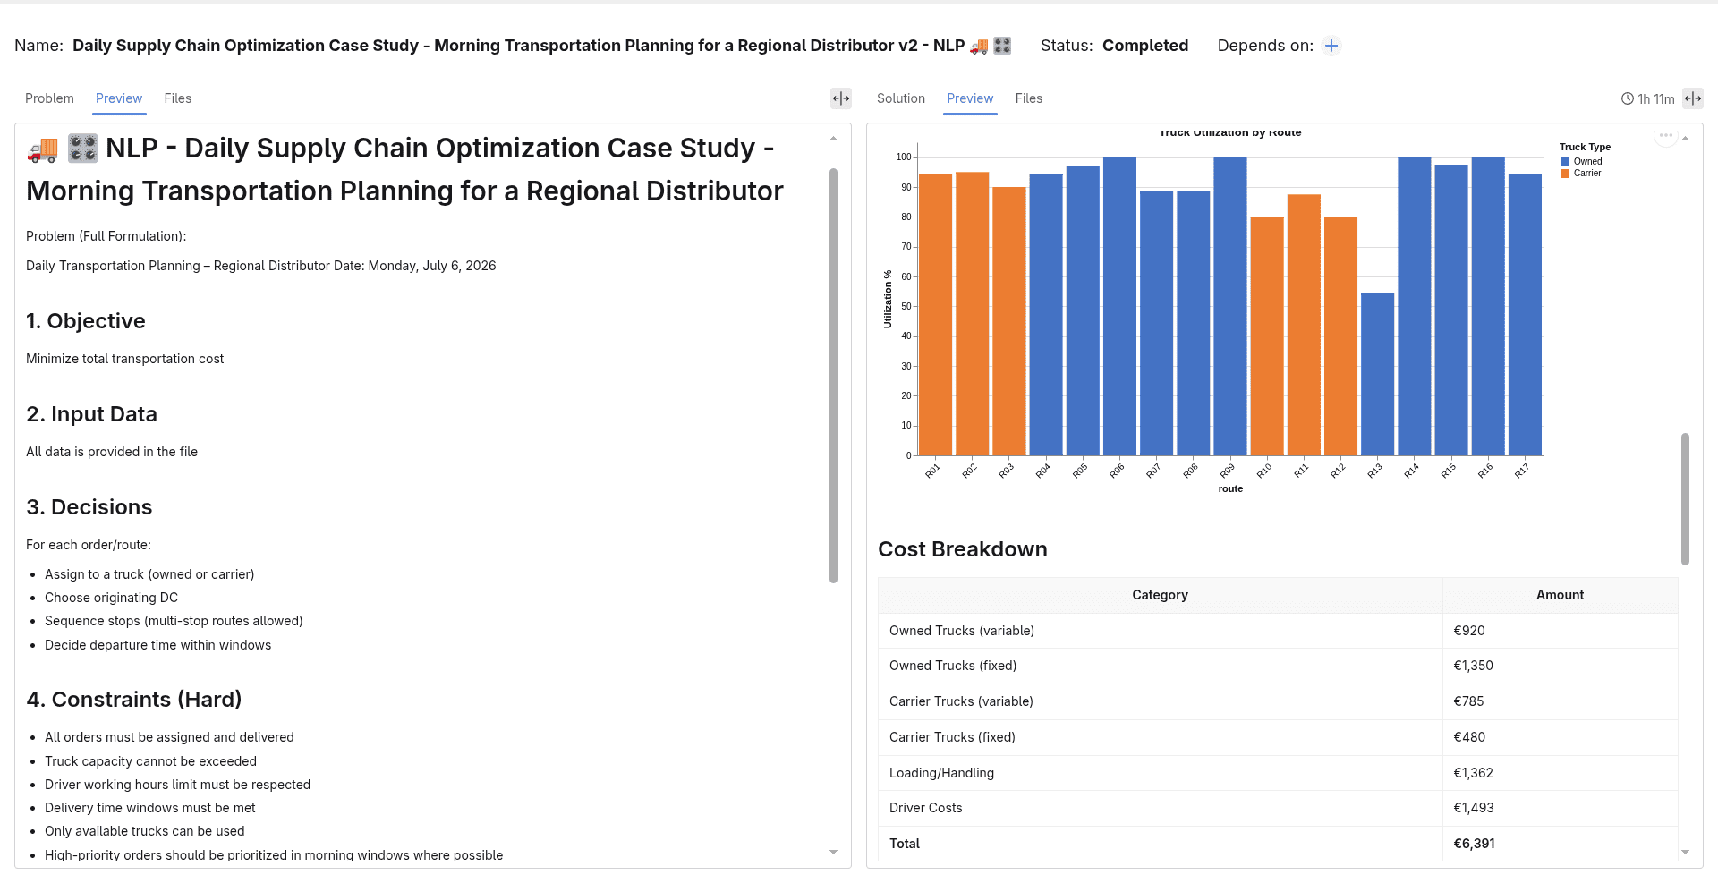This screenshot has width=1718, height=875.
Task: Select the right pane Preview tab
Action: point(970,98)
